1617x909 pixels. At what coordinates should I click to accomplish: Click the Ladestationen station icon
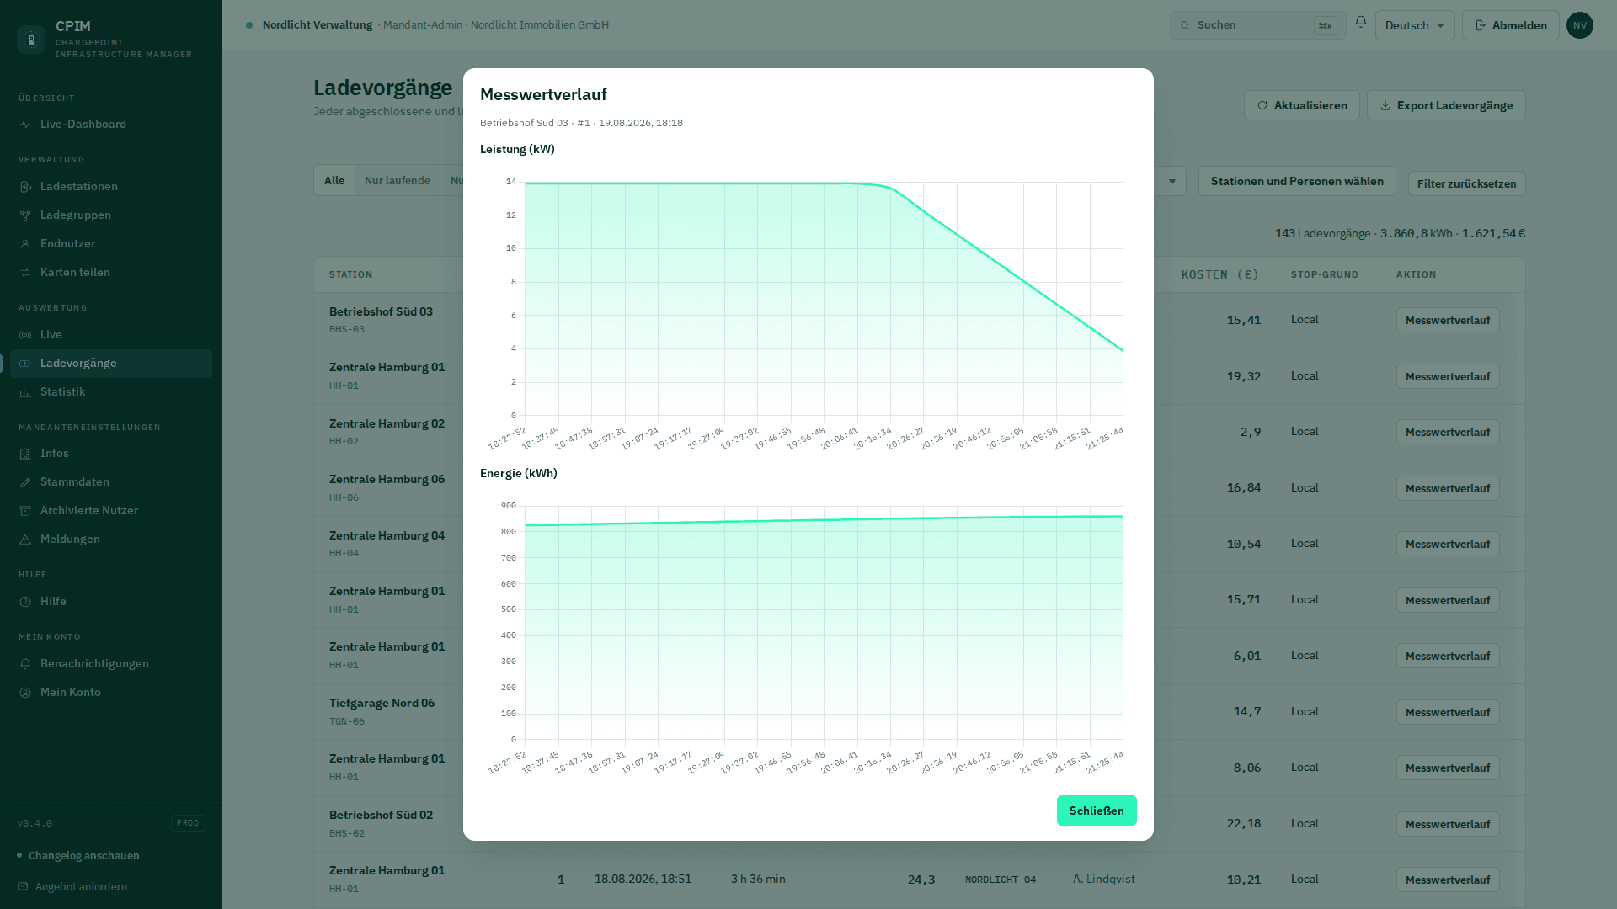coord(25,187)
